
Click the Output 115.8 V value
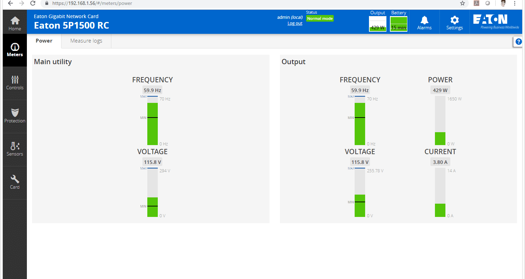point(360,162)
